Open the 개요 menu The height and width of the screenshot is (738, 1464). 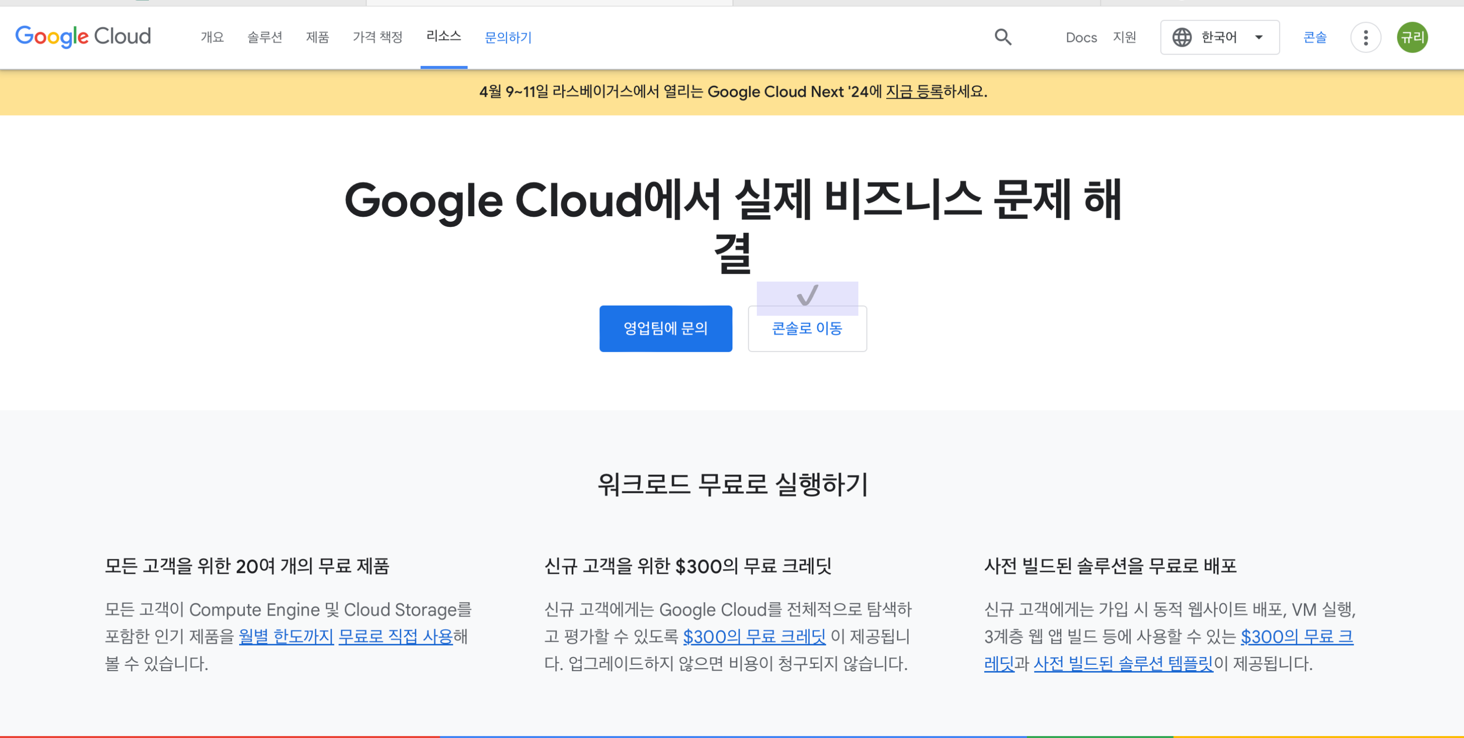[x=212, y=38]
